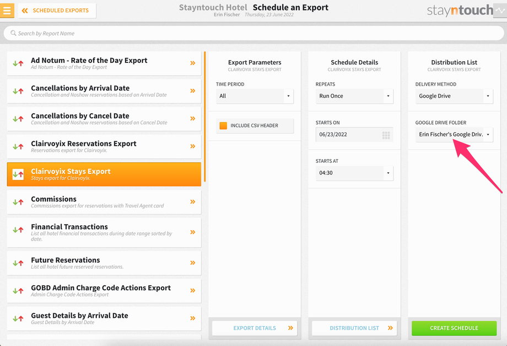Open the Delivery Method dropdown
Viewport: 507px width, 346px height.
pyautogui.click(x=454, y=96)
